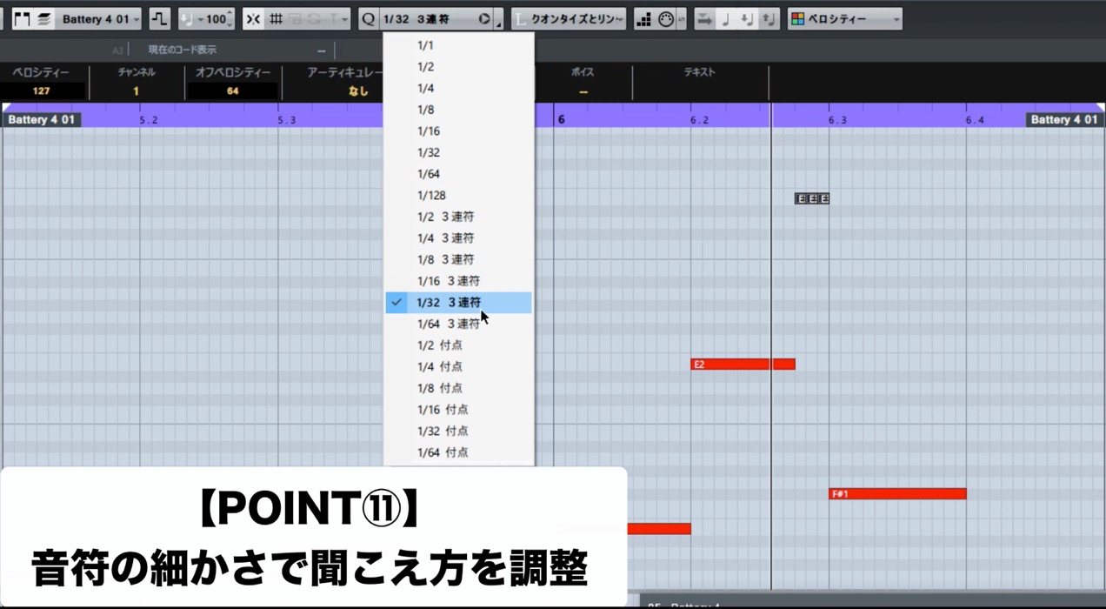
Task: Select 1/8 quantize entry
Action: pos(458,110)
